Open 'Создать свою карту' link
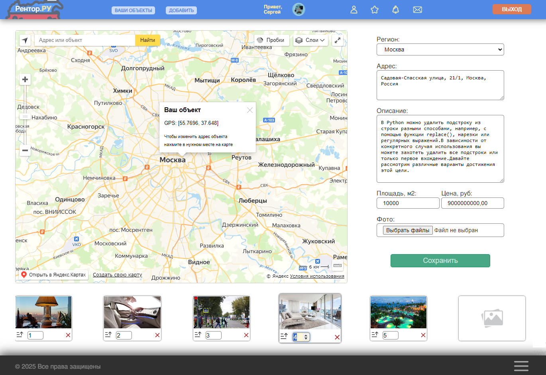This screenshot has height=375, width=546. [118, 275]
